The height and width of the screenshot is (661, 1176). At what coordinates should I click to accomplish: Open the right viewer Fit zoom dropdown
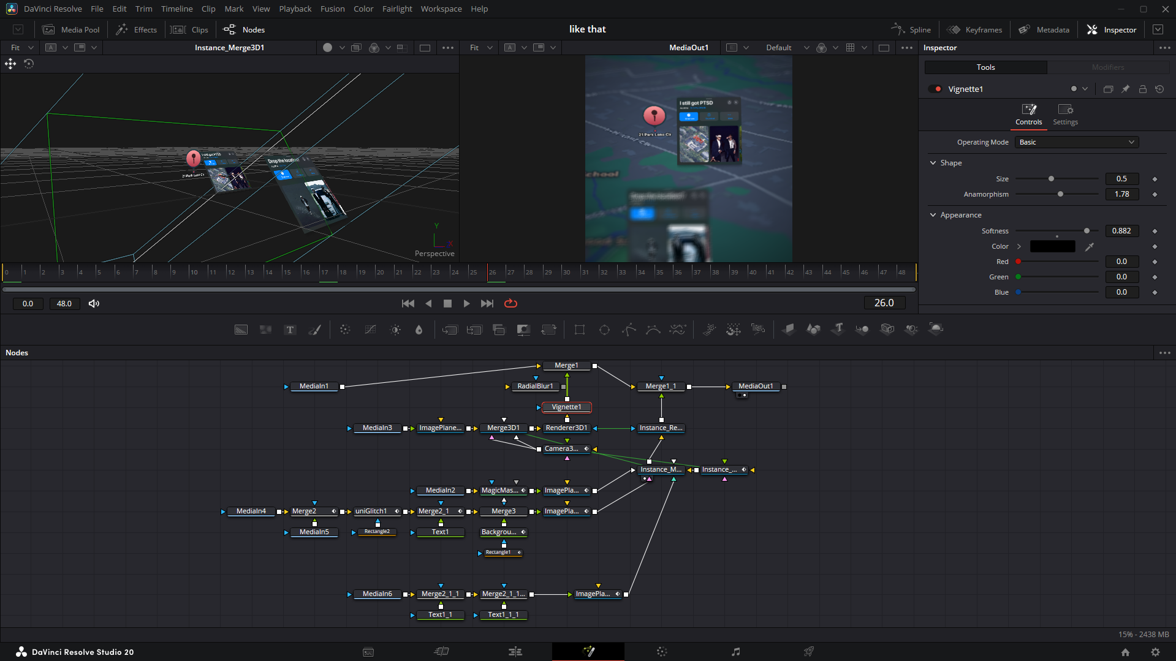click(x=481, y=47)
